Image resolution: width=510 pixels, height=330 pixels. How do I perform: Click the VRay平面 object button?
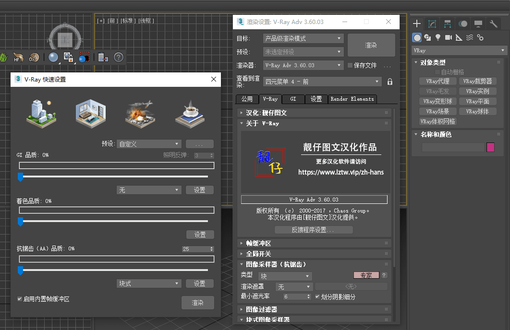(477, 101)
